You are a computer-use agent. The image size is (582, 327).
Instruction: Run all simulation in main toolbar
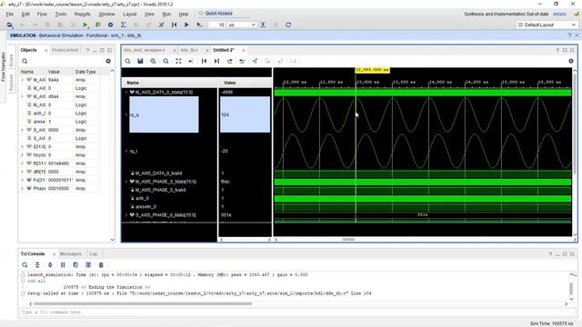[x=186, y=25]
